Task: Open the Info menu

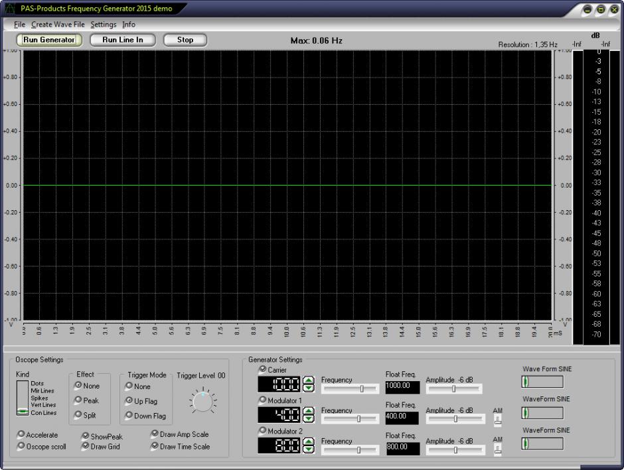Action: coord(129,25)
